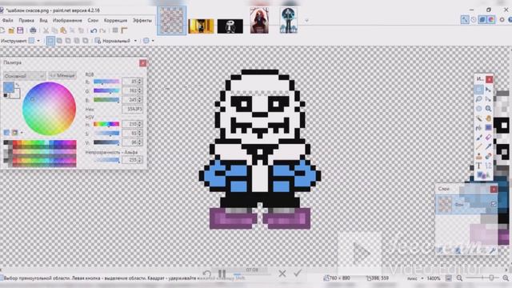Click the Cut scissors icon

pyautogui.click(x=46, y=30)
